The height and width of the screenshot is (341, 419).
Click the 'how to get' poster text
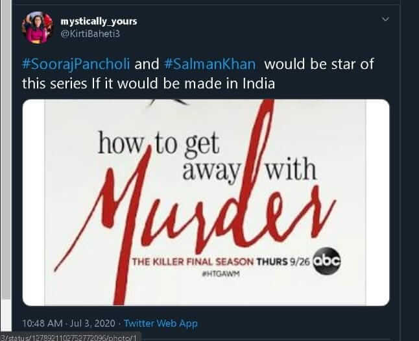click(158, 144)
